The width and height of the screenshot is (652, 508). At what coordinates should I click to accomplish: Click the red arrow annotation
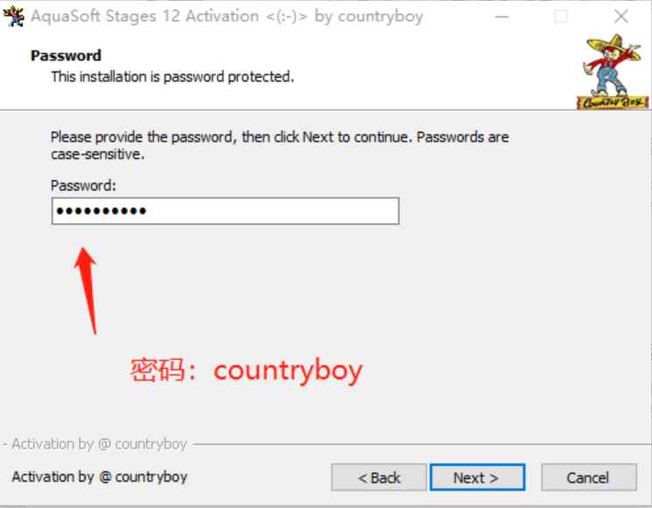point(87,290)
